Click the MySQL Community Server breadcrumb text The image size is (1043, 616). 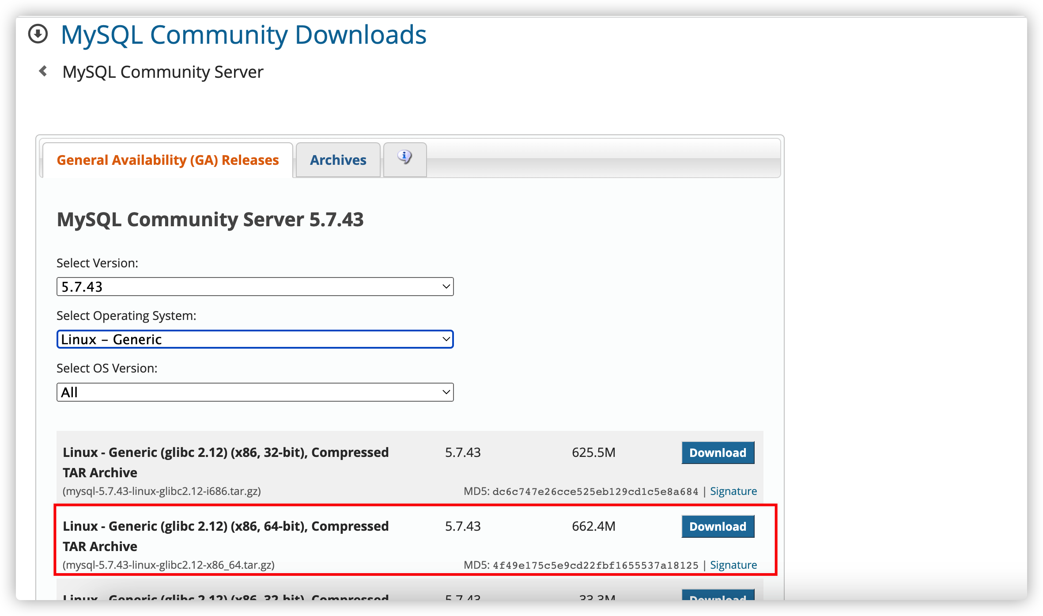pyautogui.click(x=163, y=72)
